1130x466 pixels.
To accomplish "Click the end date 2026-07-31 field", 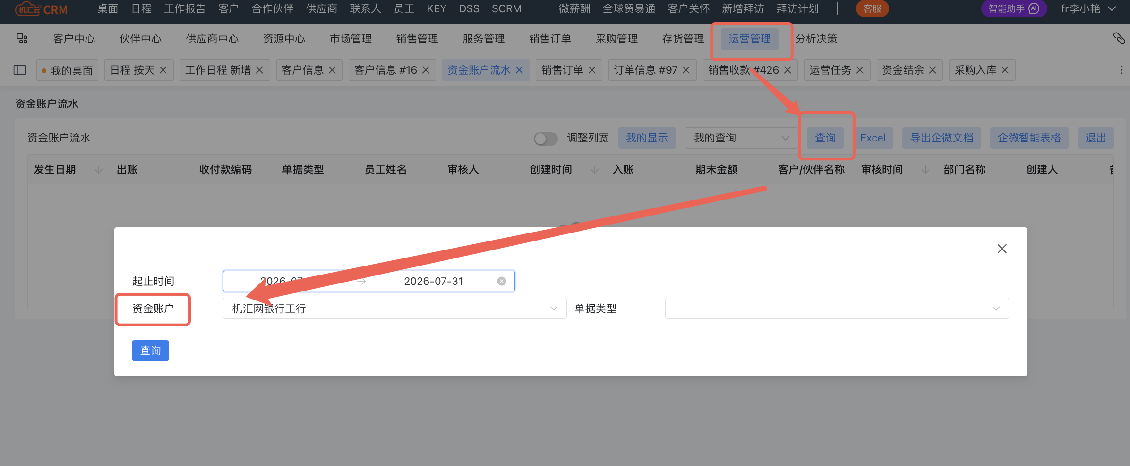I will (433, 281).
